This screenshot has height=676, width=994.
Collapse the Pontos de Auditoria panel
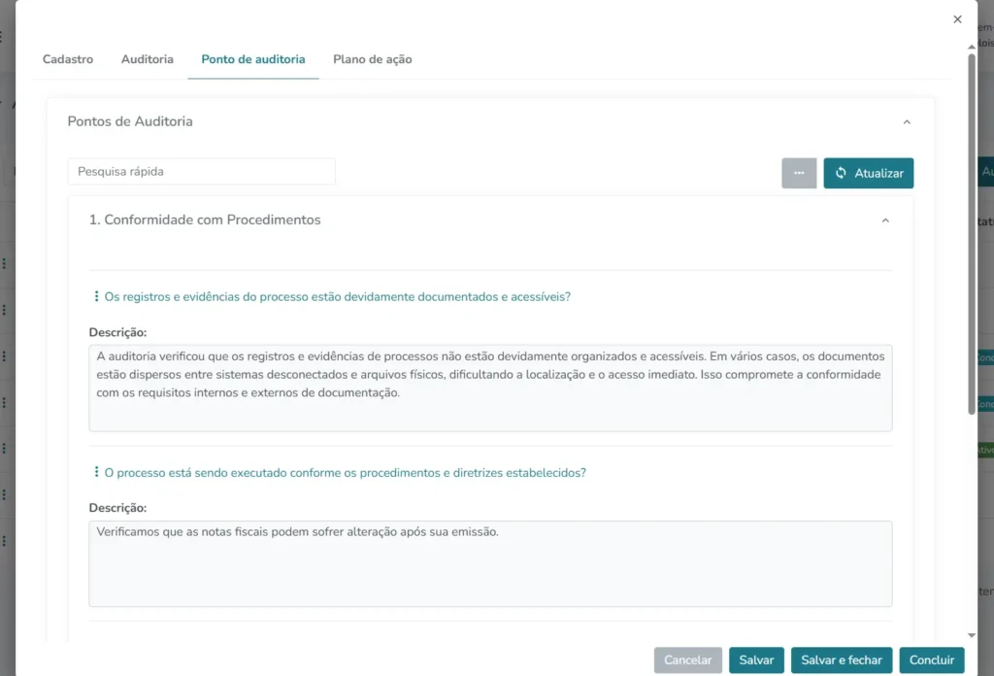coord(907,122)
